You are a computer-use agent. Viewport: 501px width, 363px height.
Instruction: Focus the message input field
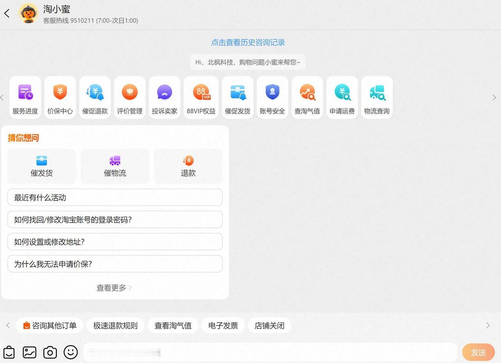pos(270,352)
